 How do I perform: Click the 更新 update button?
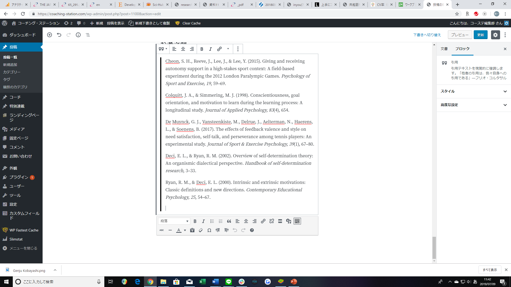pyautogui.click(x=481, y=35)
